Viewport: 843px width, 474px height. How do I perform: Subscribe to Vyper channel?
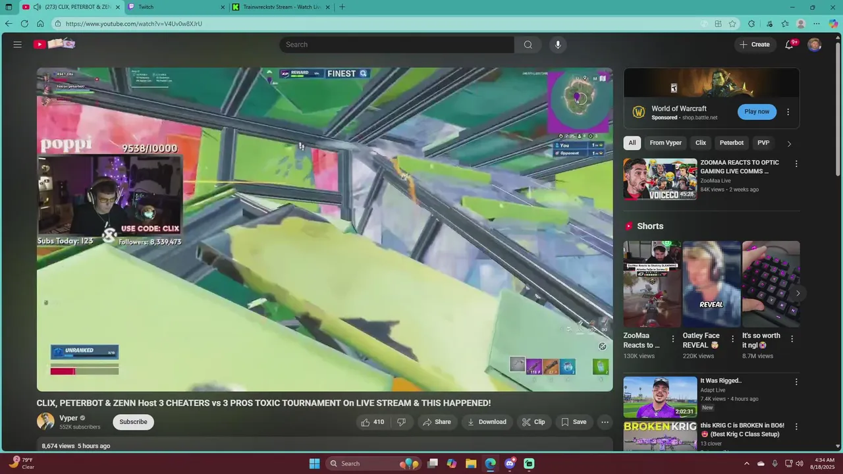(133, 422)
